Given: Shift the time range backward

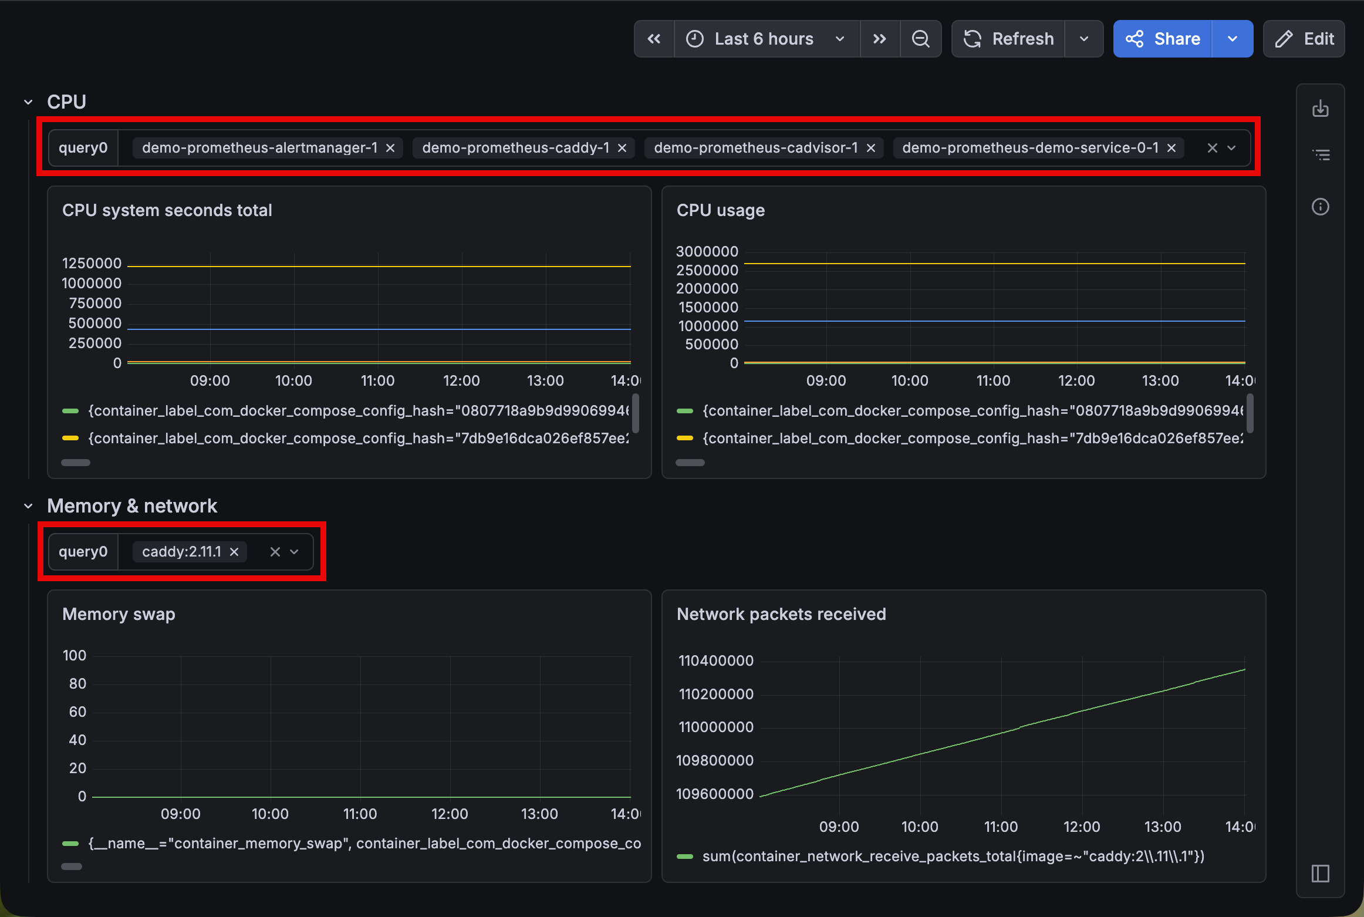Looking at the screenshot, I should (654, 39).
